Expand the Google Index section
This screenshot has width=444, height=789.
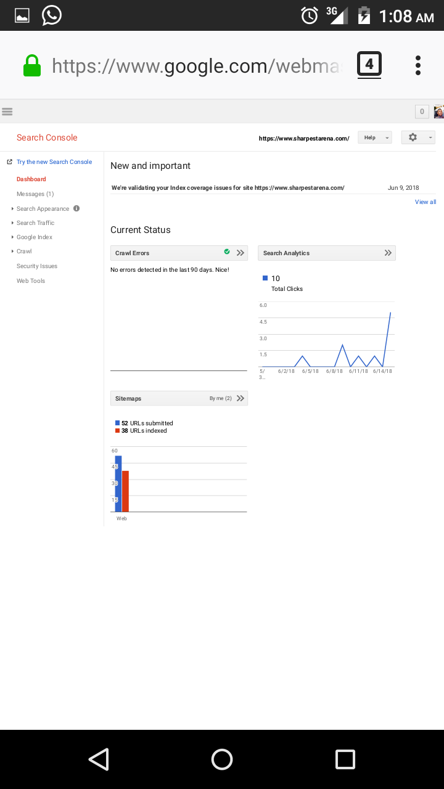coord(34,237)
